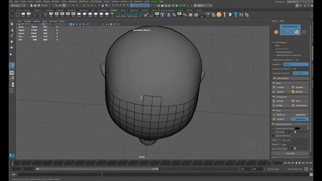
Task: Click the Bridge component button
Action: pyautogui.click(x=281, y=106)
